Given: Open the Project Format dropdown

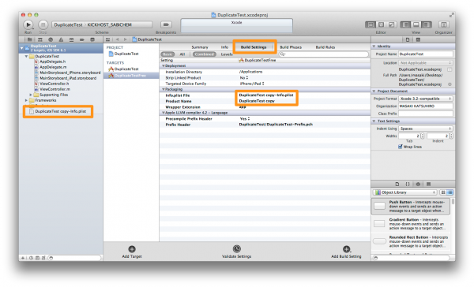Looking at the screenshot, I should point(426,99).
